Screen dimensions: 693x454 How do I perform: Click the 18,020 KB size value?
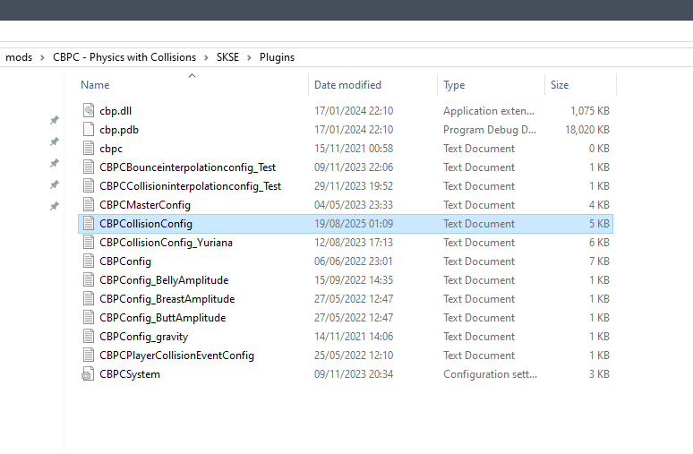(x=587, y=130)
